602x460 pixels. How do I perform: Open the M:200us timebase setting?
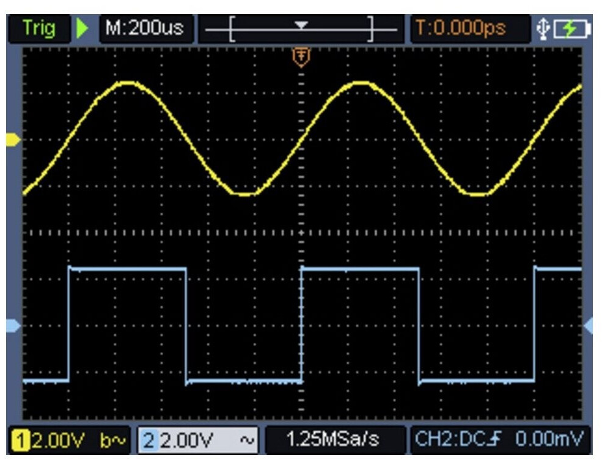(145, 29)
